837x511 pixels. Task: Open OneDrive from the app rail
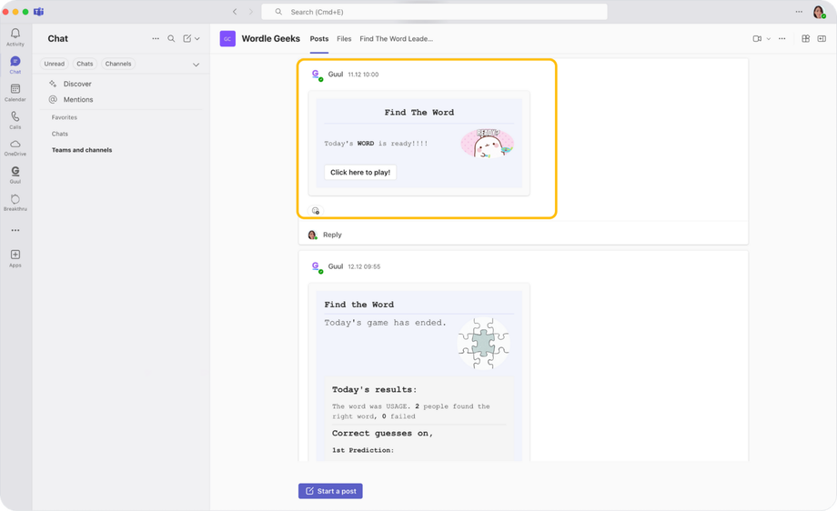point(15,146)
